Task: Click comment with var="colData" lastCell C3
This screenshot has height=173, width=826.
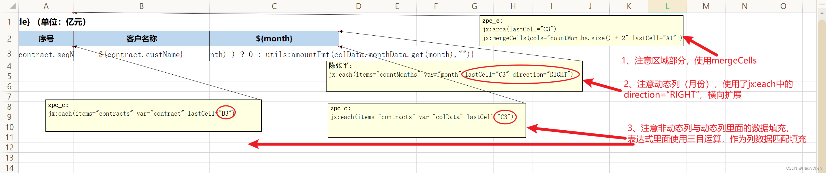Action: [427, 120]
